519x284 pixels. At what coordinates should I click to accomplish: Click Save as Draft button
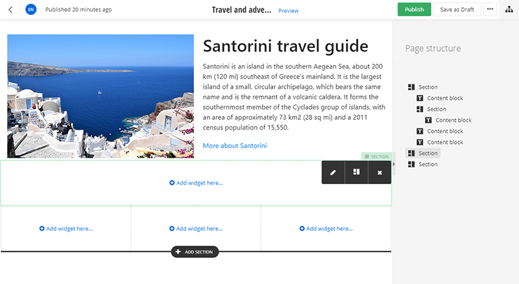(455, 10)
